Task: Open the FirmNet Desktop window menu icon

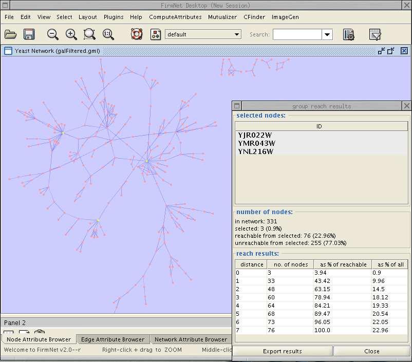Action: pyautogui.click(x=5, y=5)
